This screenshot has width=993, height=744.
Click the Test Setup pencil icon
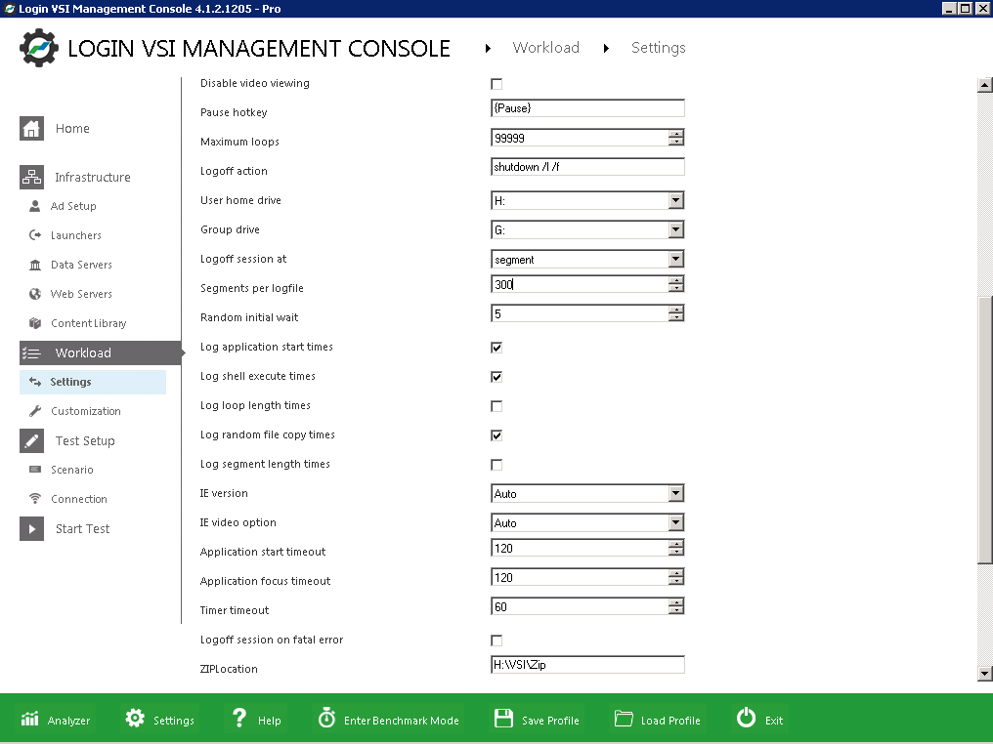31,441
